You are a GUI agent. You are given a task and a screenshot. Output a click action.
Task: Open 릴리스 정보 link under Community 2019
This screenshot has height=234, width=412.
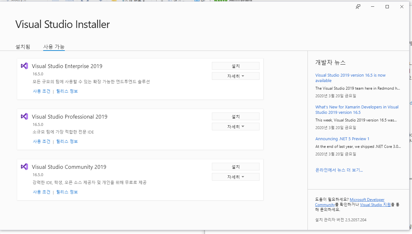coord(67,192)
